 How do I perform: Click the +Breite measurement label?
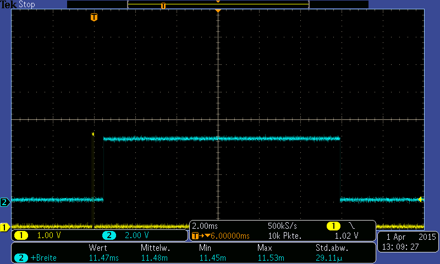pos(43,258)
